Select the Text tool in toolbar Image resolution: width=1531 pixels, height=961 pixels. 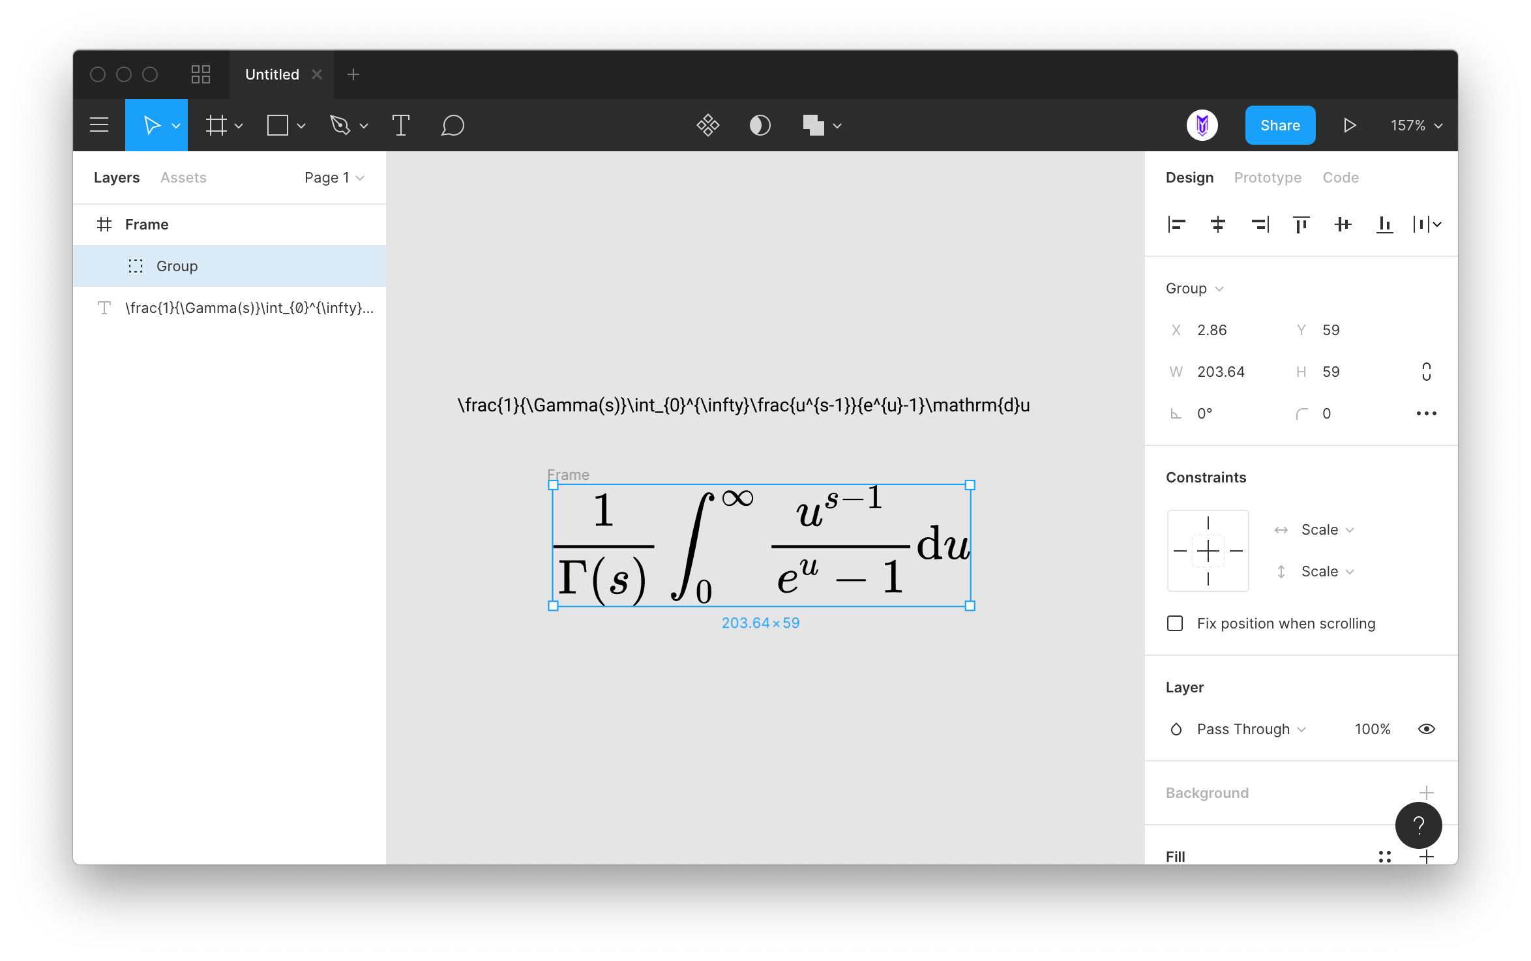coord(400,125)
